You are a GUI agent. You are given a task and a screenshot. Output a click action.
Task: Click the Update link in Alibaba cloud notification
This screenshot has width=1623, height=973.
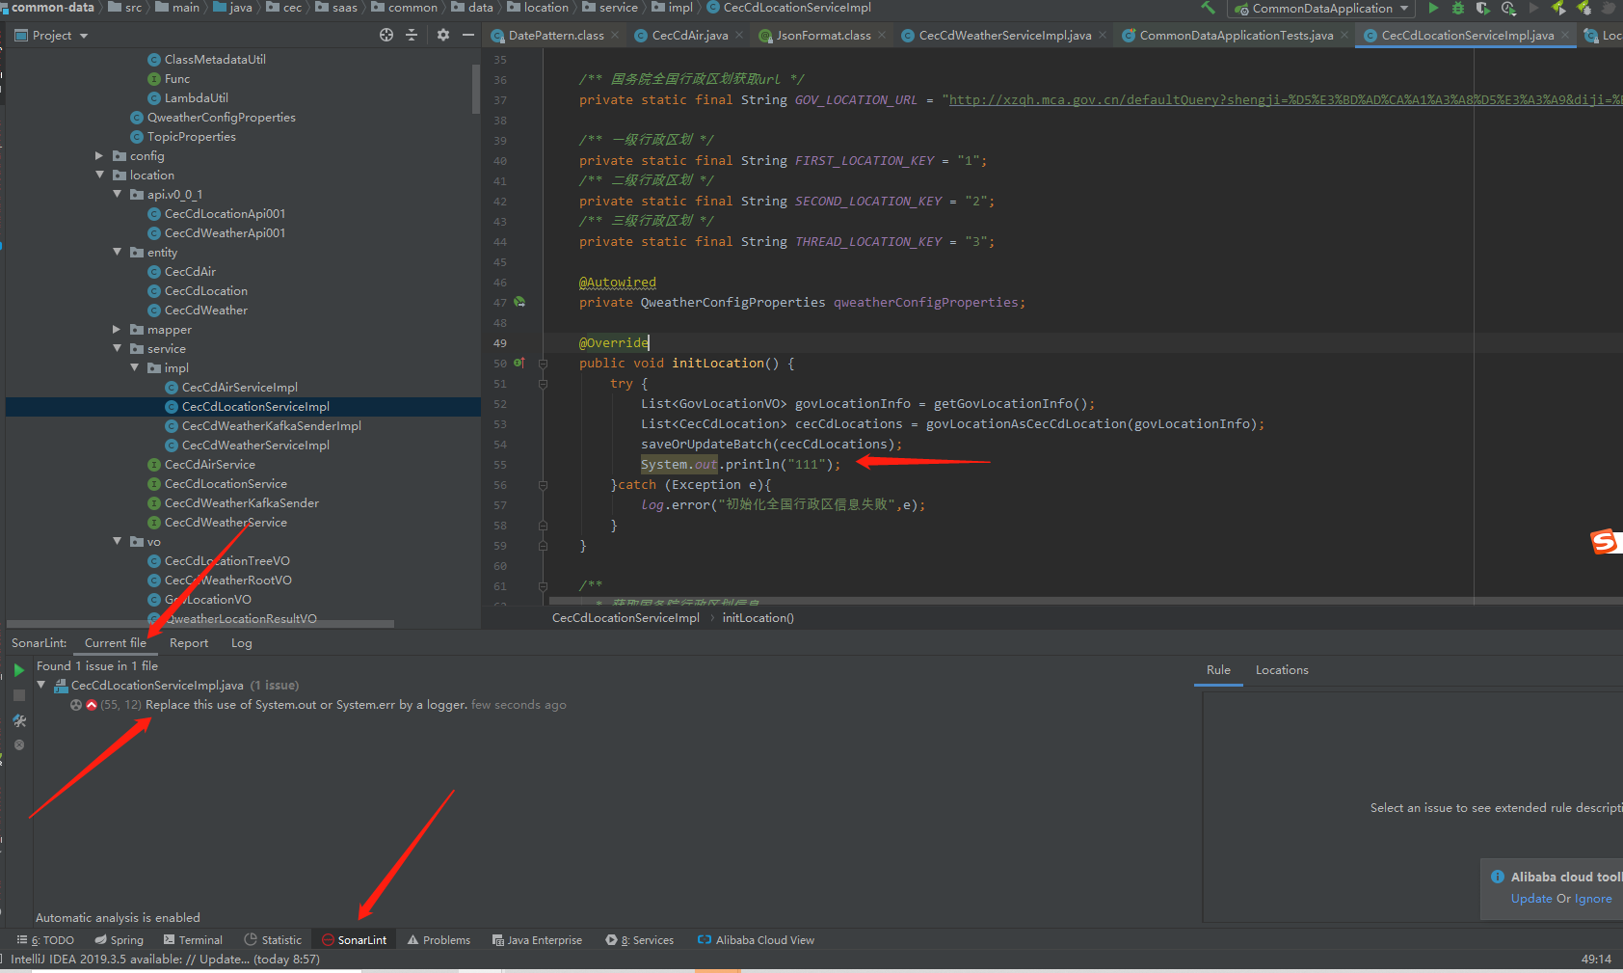coord(1531,898)
